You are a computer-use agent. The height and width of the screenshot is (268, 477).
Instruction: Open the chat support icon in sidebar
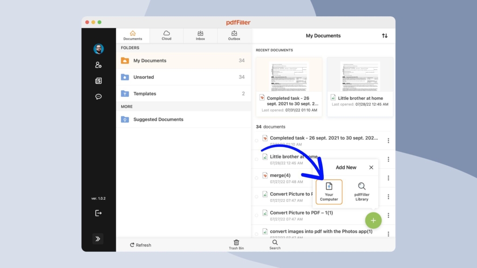click(x=98, y=97)
